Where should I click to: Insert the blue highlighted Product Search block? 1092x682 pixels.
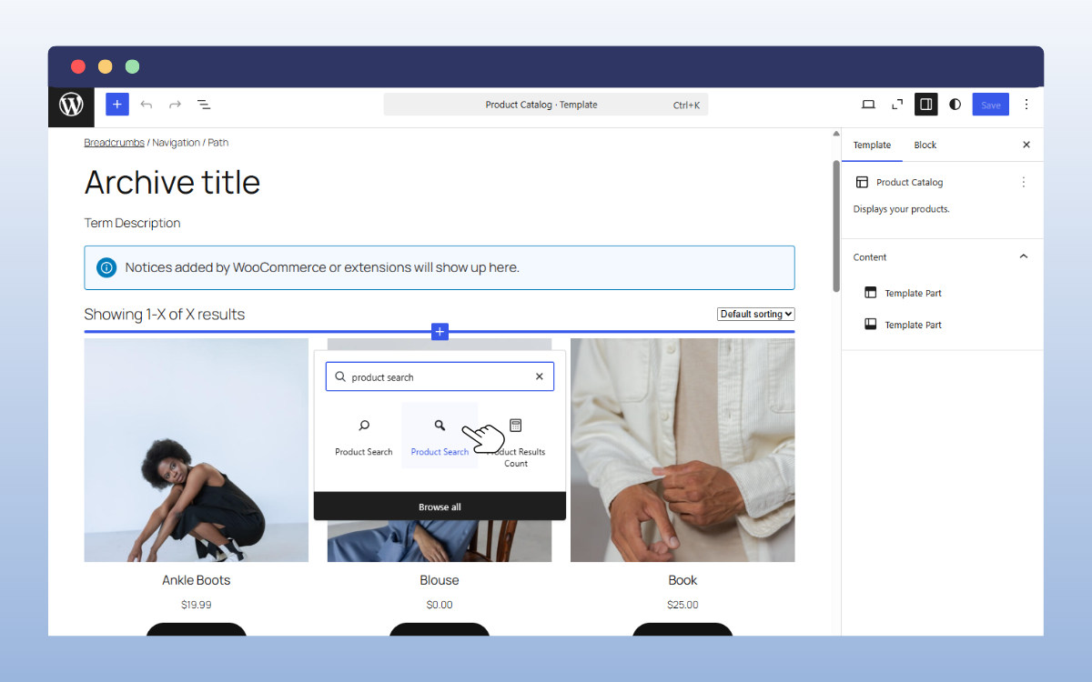(440, 436)
